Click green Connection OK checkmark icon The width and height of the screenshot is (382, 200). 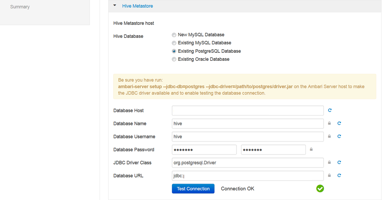click(x=320, y=189)
